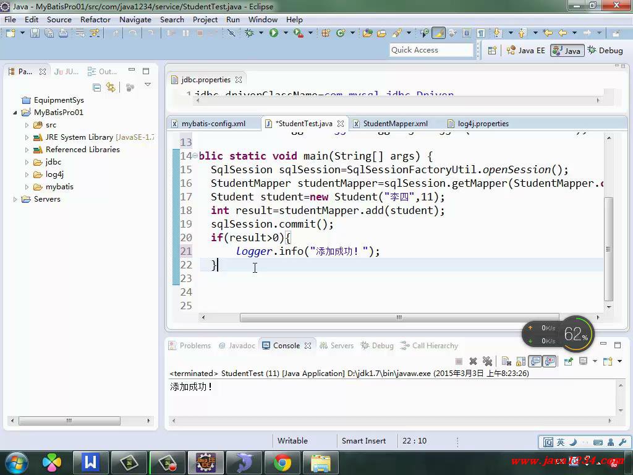Click Last Edit Location icon

pyautogui.click(x=548, y=33)
